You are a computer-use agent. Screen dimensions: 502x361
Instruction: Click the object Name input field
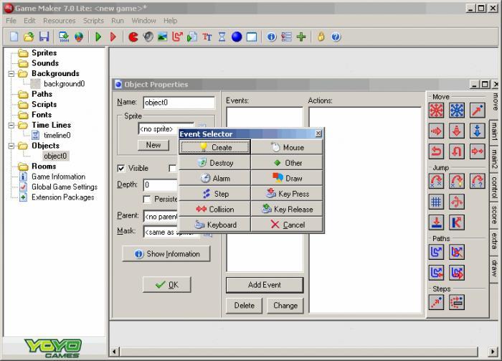tap(179, 103)
